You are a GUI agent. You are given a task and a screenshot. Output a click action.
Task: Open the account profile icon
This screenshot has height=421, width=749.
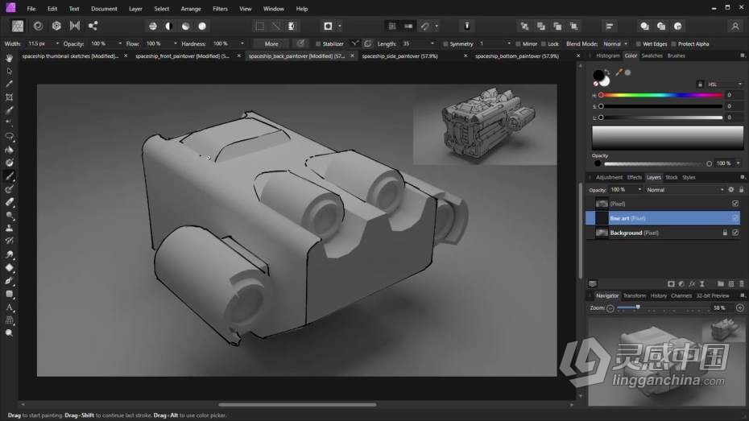pos(735,27)
